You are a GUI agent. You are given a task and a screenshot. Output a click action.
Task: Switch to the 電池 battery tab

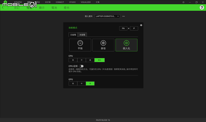coord(54,8)
